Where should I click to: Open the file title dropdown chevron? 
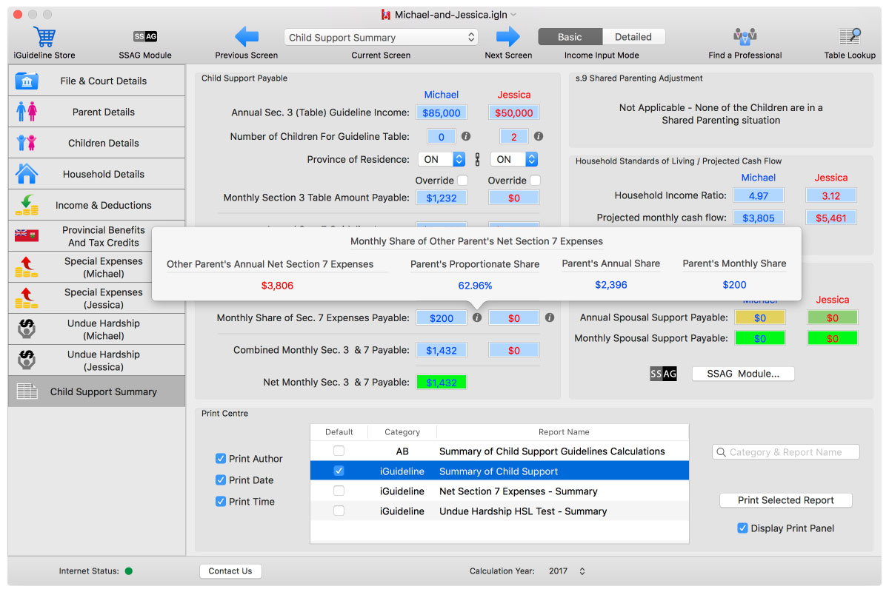click(x=514, y=15)
